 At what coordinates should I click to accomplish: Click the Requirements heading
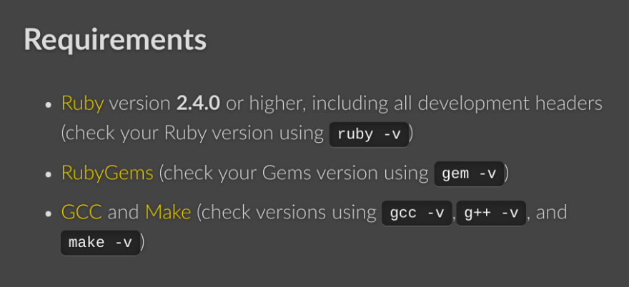(115, 40)
